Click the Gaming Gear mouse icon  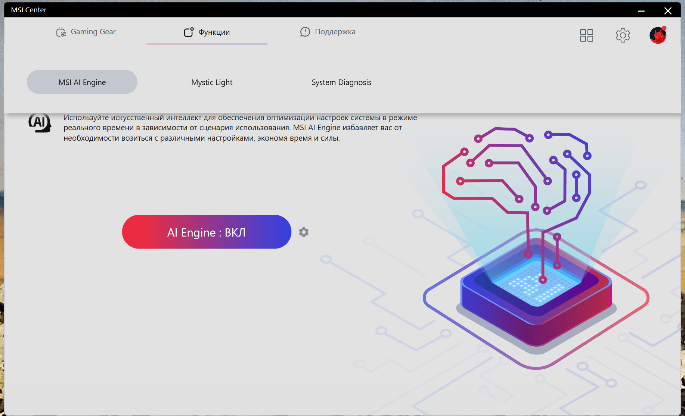(x=61, y=32)
